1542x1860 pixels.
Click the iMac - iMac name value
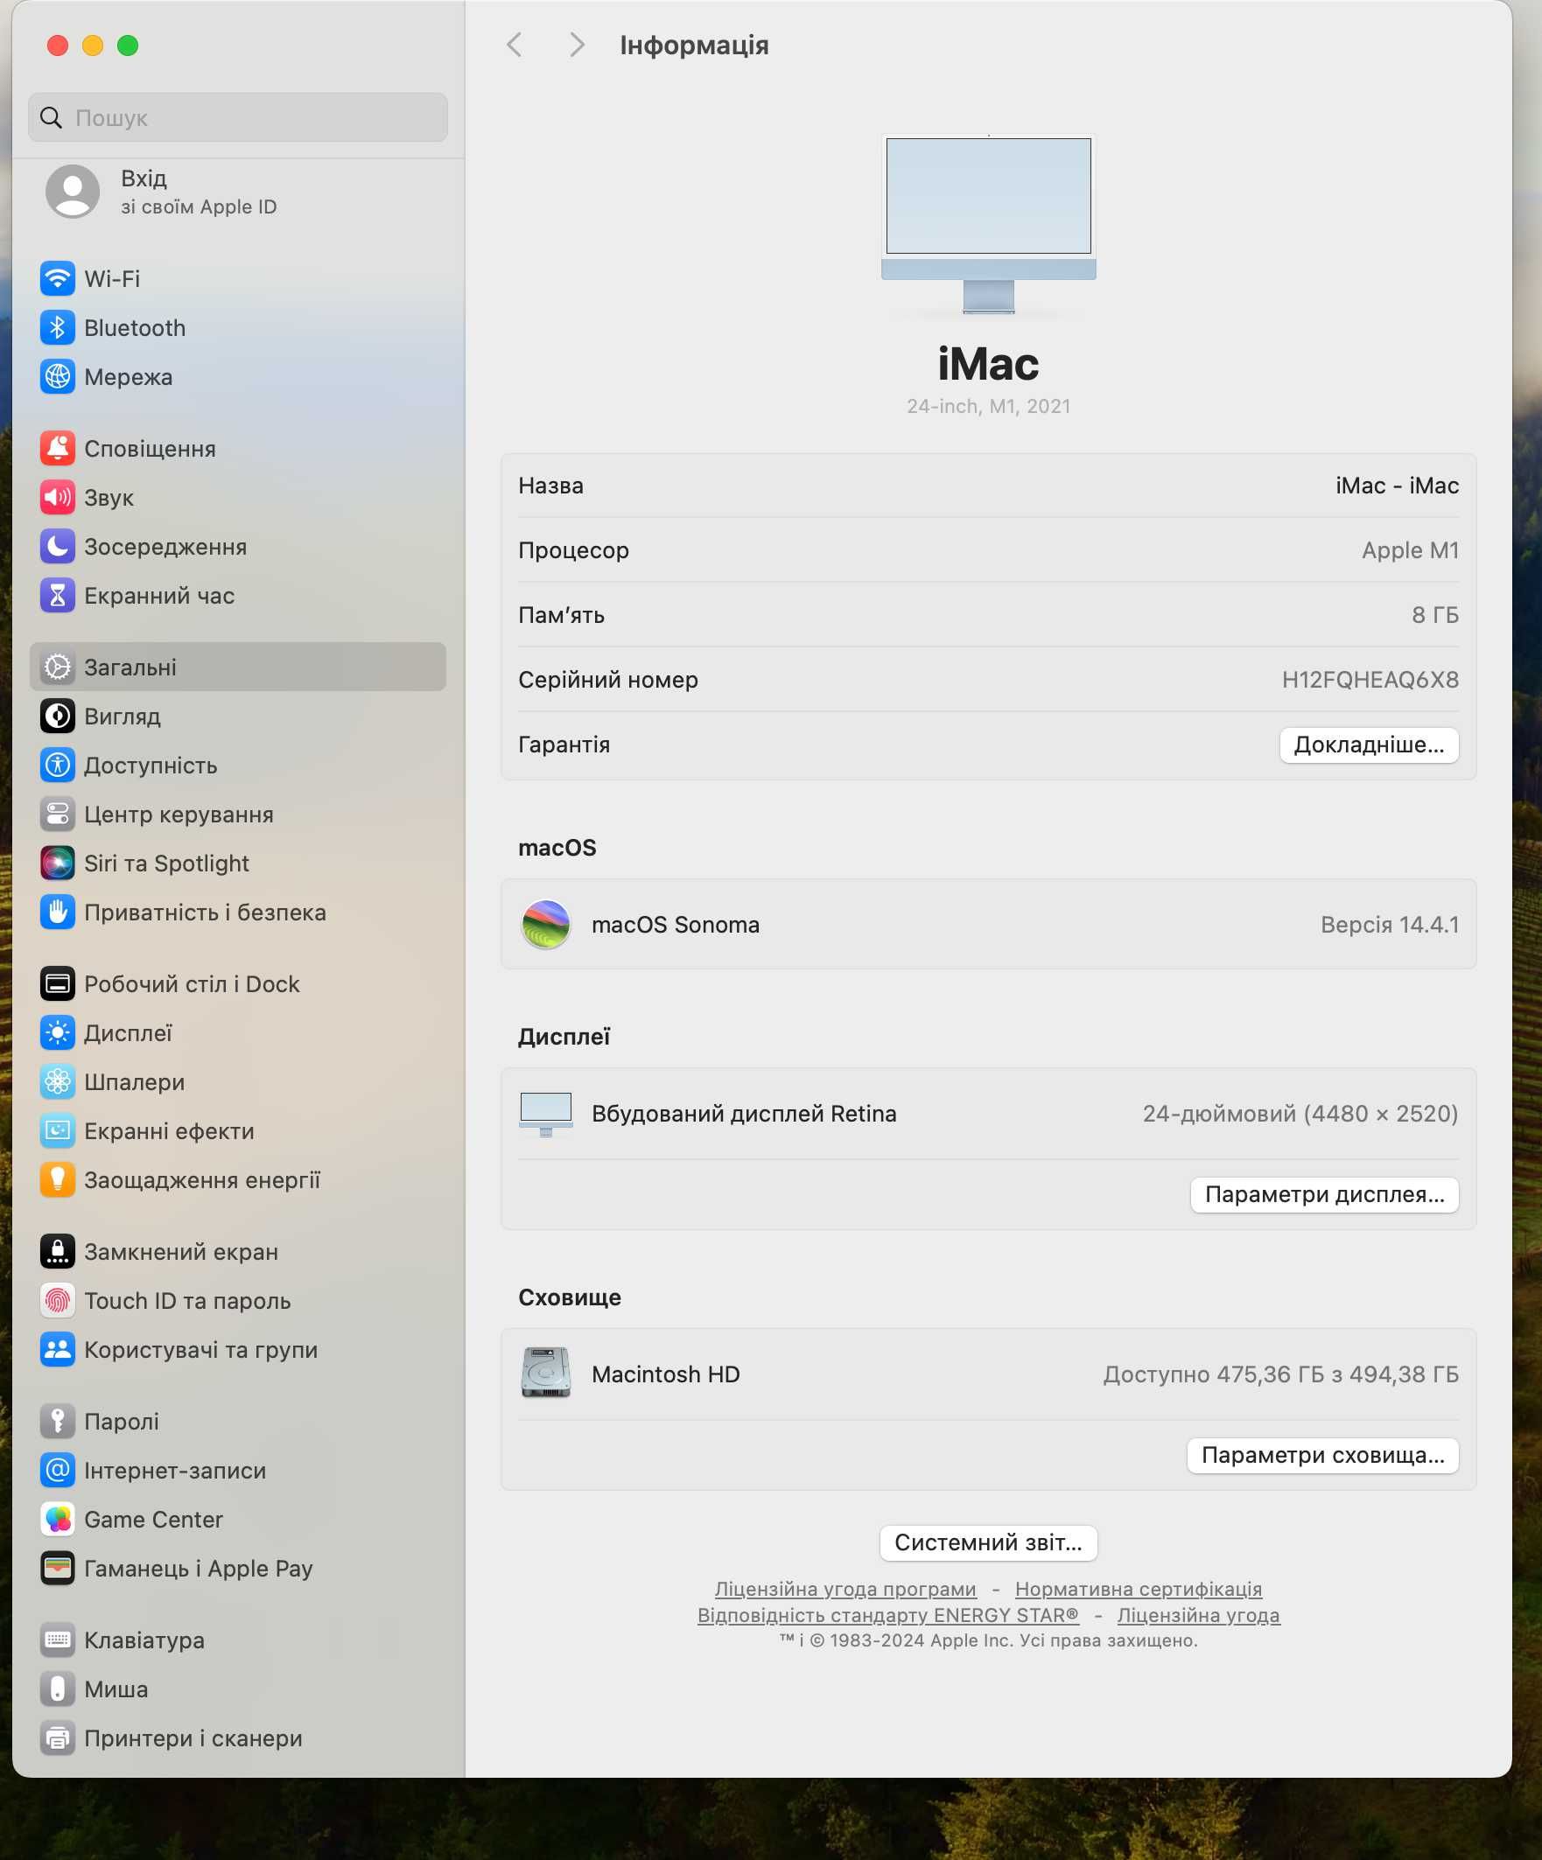[x=1397, y=486]
